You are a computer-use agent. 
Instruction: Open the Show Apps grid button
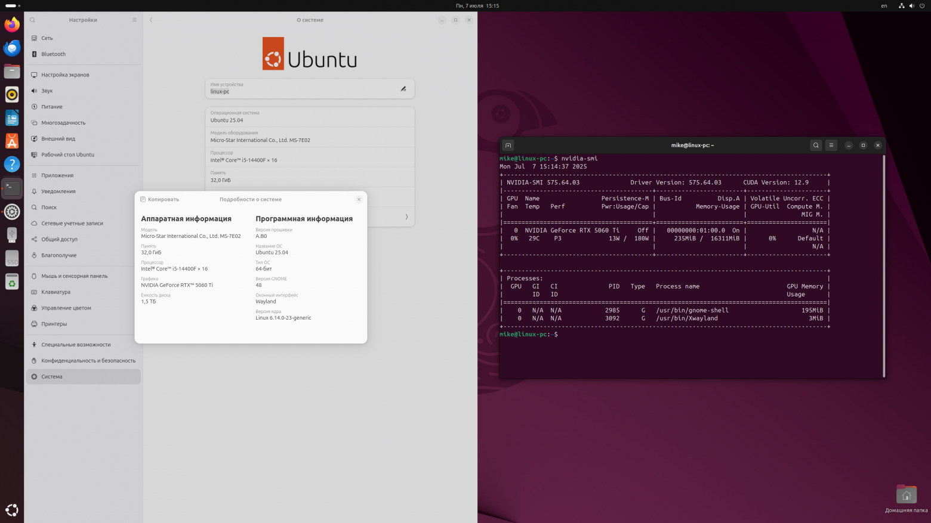[12, 510]
